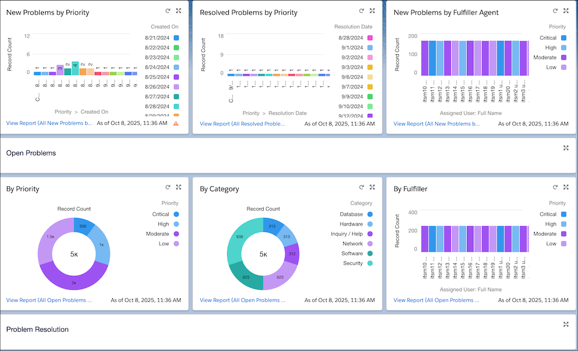Viewport: 578px width, 351px height.
Task: Click Priority > Created On axis label
Action: pos(81,112)
